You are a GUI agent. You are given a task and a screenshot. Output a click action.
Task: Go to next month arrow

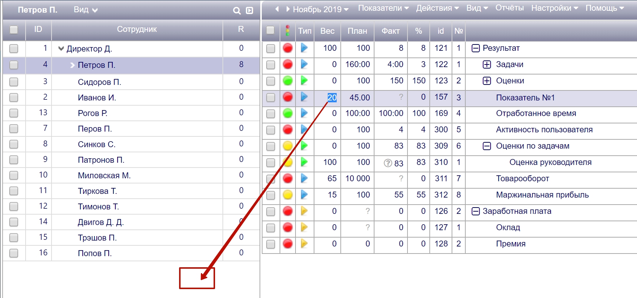288,9
